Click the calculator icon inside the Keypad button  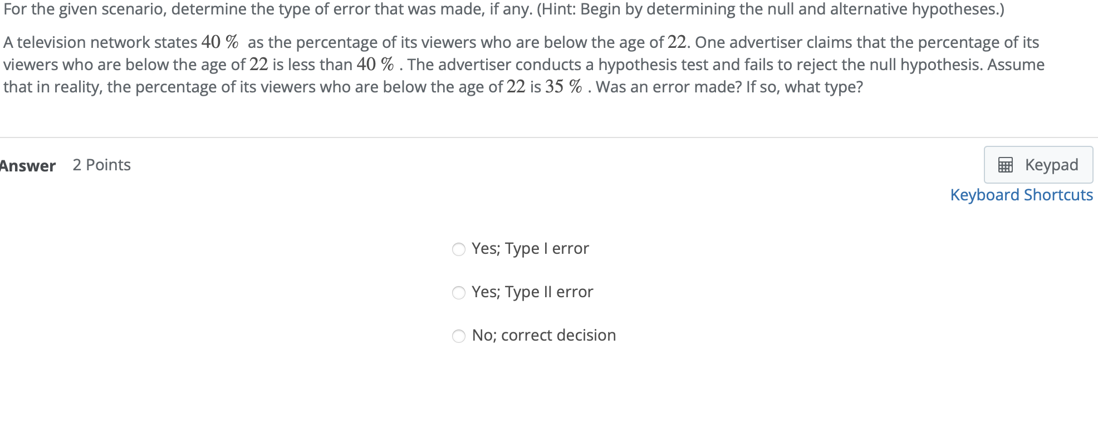tap(1006, 165)
